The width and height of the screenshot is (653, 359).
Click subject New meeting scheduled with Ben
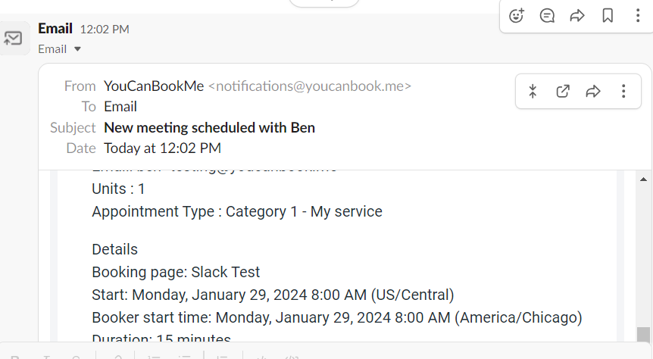coord(210,127)
